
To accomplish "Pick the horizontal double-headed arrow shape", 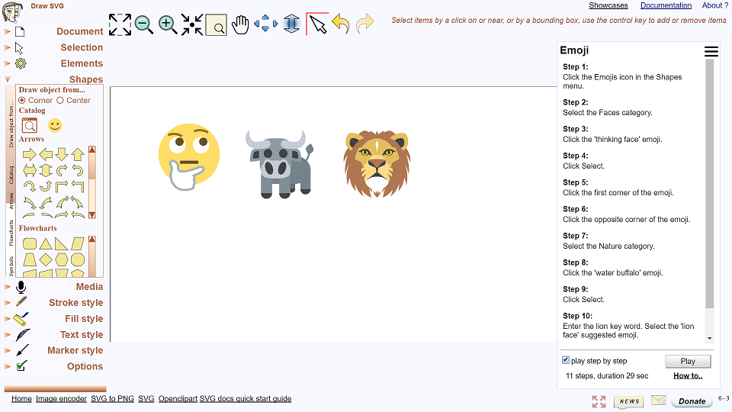I will click(30, 170).
